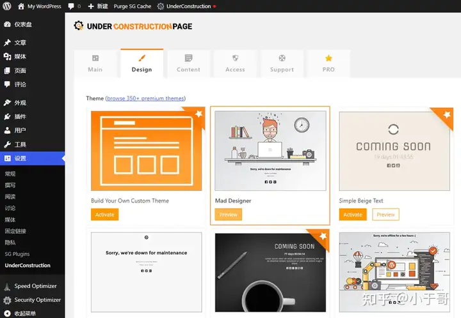The image size is (461, 318).
Task: Select Build Your Own Custom Theme thumbnail
Action: [147, 151]
